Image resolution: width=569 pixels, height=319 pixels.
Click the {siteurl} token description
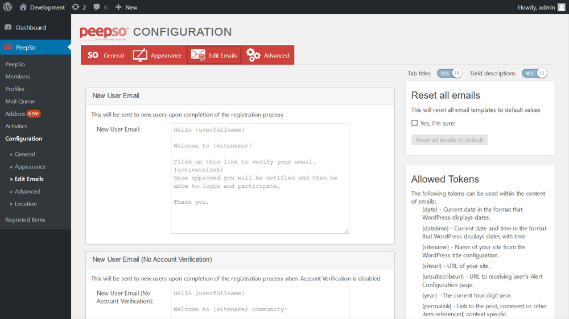click(456, 266)
